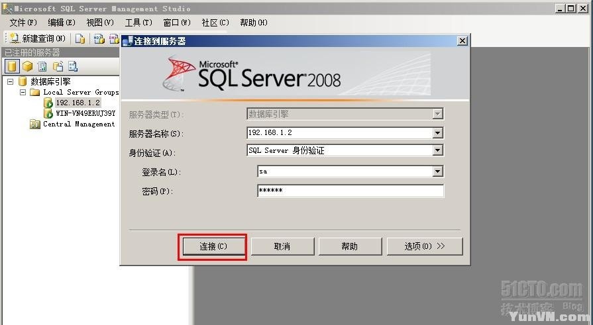Click the 密码 password field
Image resolution: width=593 pixels, height=325 pixels.
350,191
